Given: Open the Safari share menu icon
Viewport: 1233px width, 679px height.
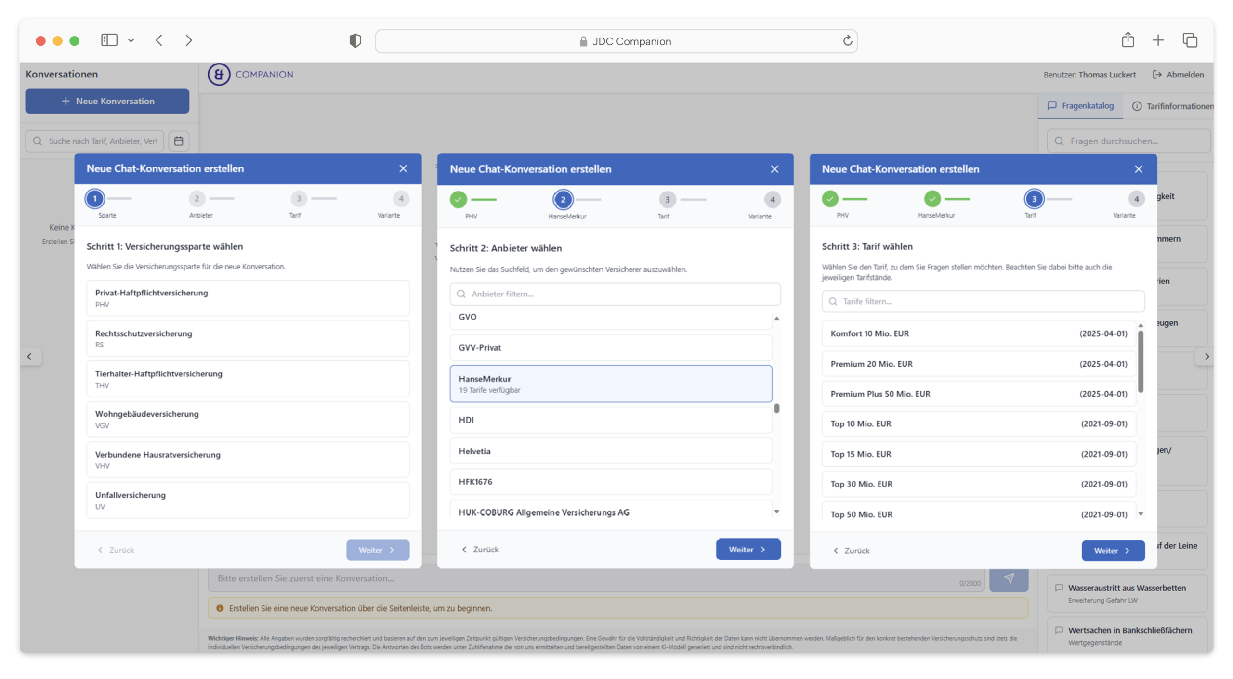Looking at the screenshot, I should pyautogui.click(x=1128, y=40).
